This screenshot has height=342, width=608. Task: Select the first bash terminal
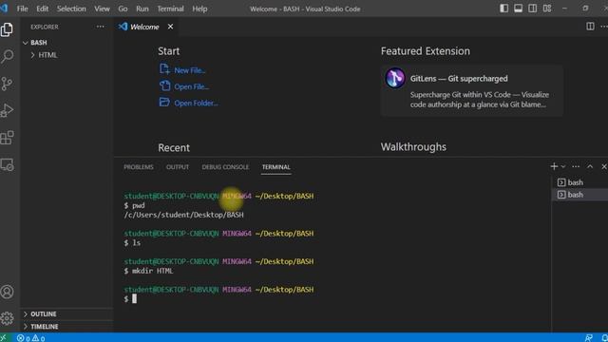[579, 182]
